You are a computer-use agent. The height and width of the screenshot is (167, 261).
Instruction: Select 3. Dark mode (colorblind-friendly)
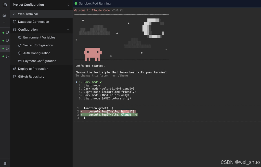(x=106, y=88)
